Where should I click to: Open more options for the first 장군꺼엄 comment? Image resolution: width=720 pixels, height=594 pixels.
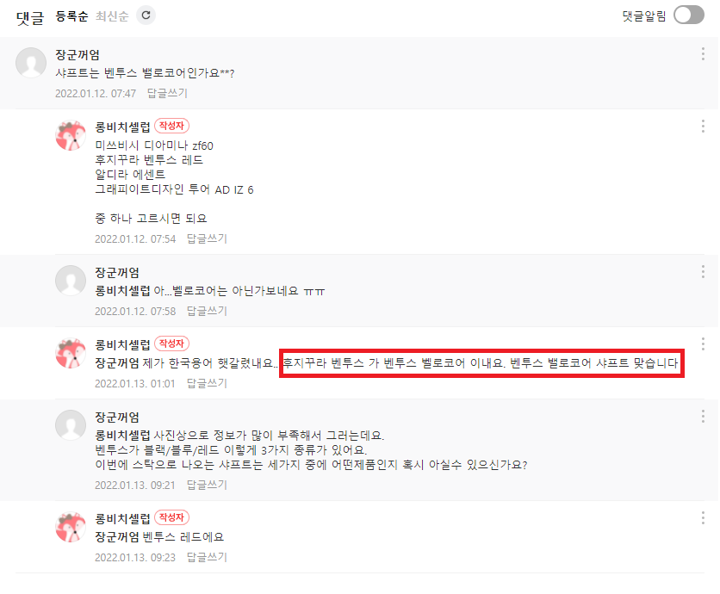703,53
